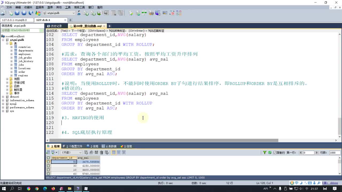Open the 数据库 menu
The height and width of the screenshot is (192, 342).
click(40, 7)
